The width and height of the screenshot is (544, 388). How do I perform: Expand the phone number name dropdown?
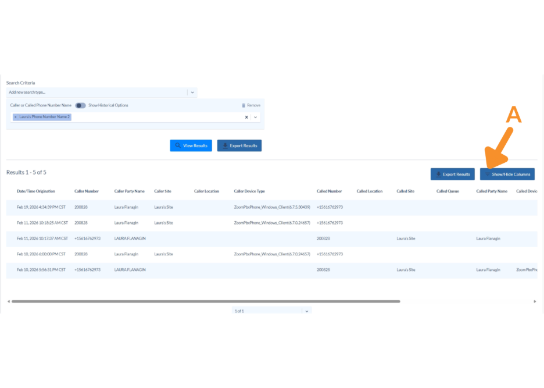pyautogui.click(x=255, y=117)
